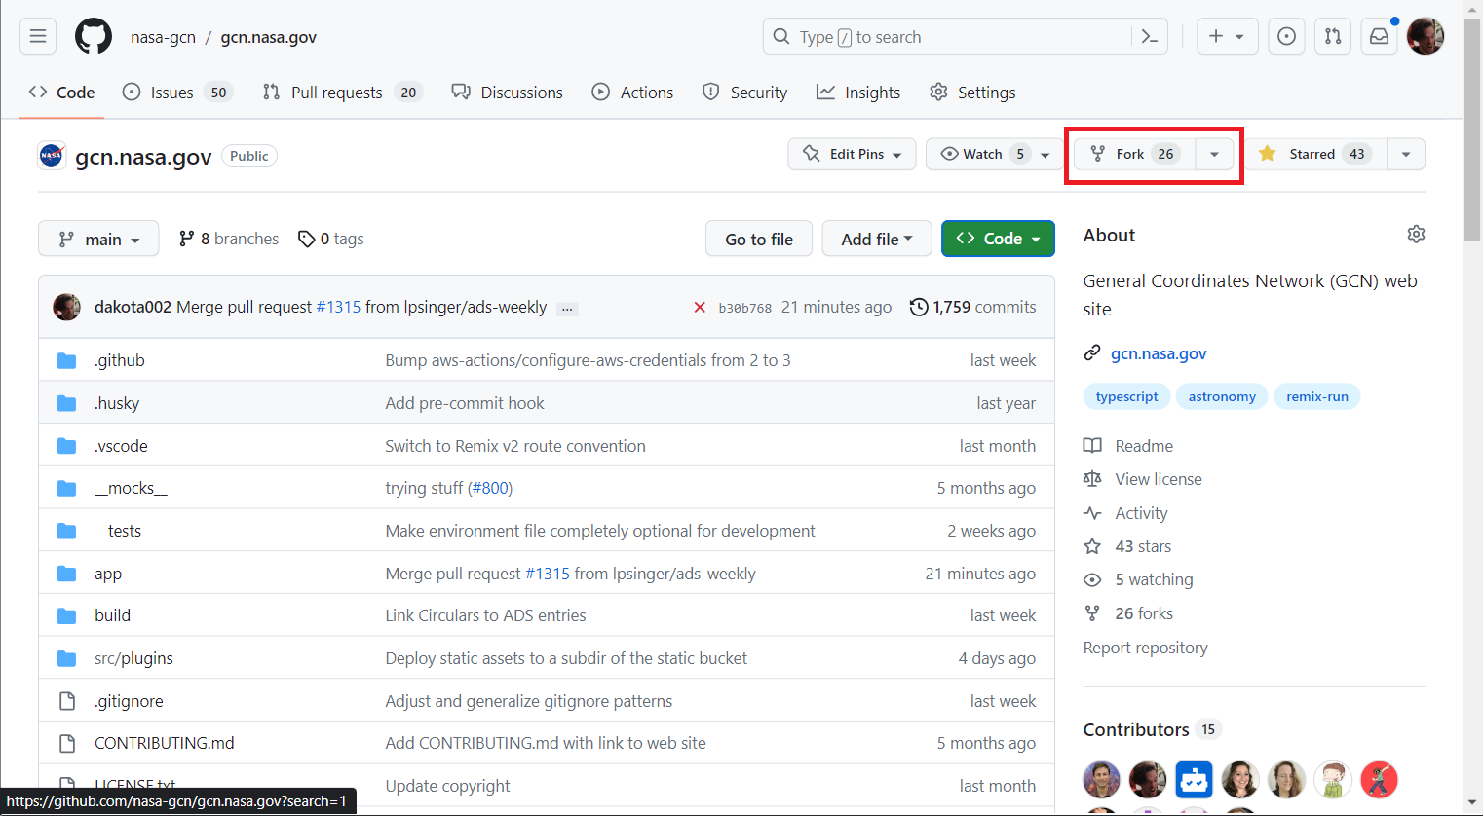The image size is (1483, 816).
Task: Open the repository Settings tab
Action: (x=972, y=93)
